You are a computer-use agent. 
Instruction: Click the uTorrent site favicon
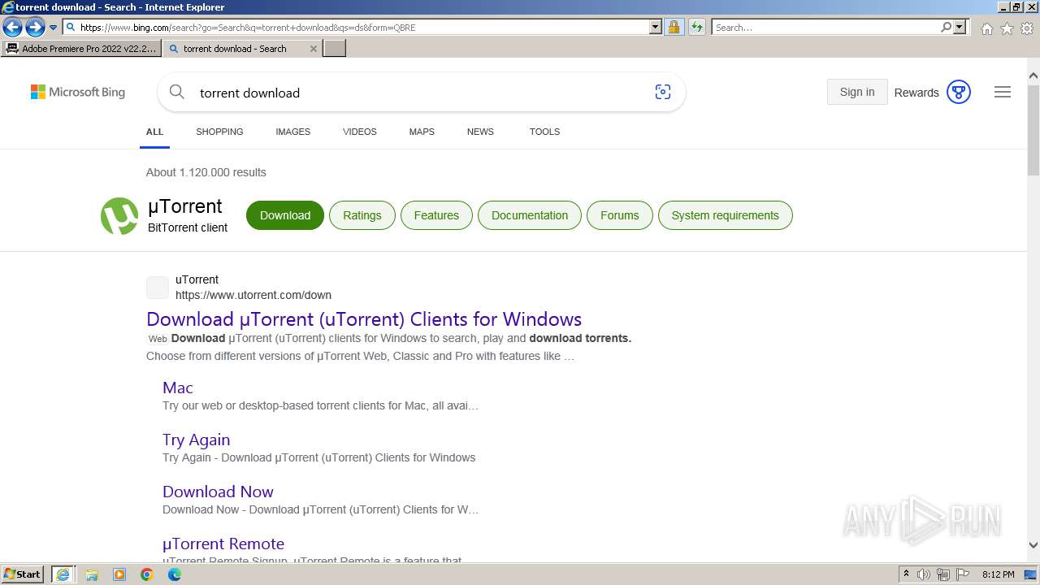(158, 288)
